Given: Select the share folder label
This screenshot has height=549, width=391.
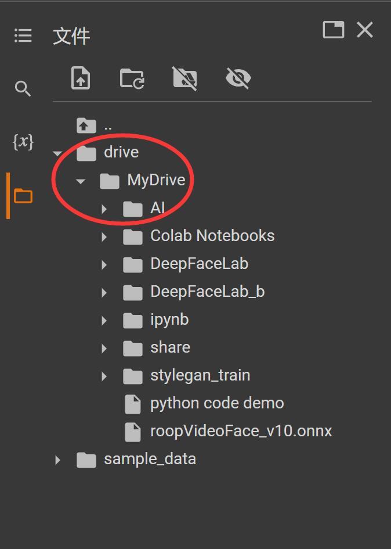Looking at the screenshot, I should click(171, 347).
